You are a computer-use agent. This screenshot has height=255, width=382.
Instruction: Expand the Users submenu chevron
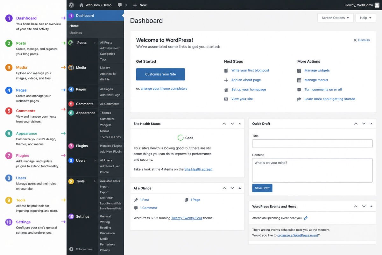[x=95, y=161]
